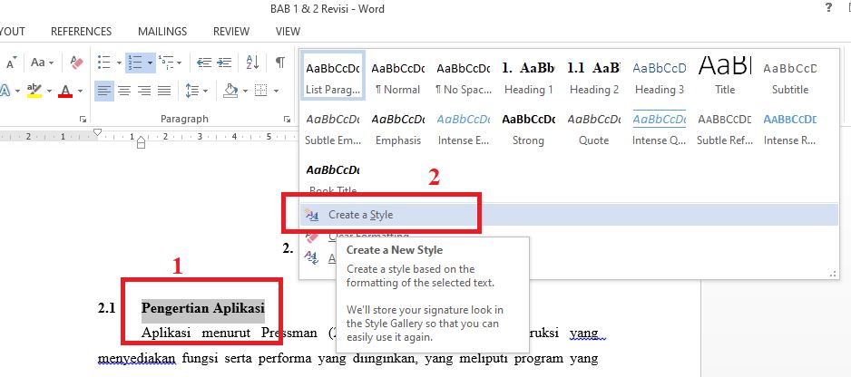
Task: Toggle Show/Hide paragraph marks
Action: pos(280,63)
